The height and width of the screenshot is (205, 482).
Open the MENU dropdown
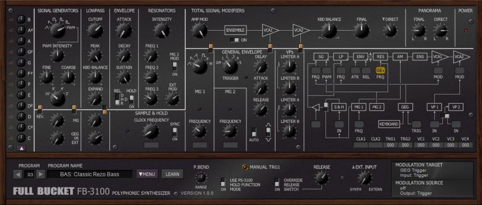(x=147, y=174)
